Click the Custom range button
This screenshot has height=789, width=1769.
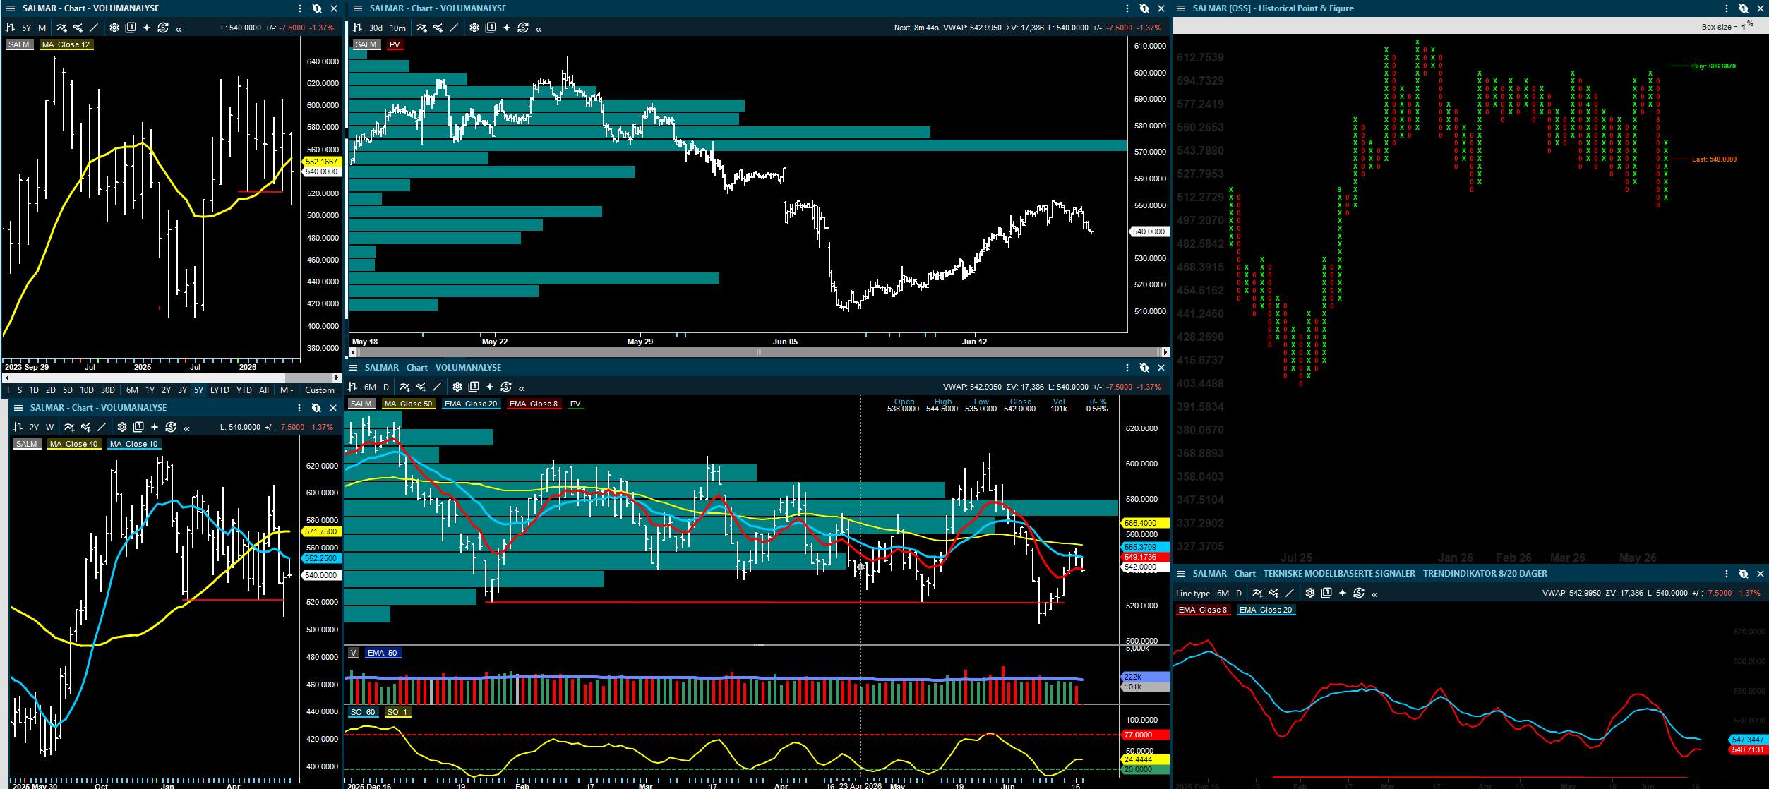[320, 390]
